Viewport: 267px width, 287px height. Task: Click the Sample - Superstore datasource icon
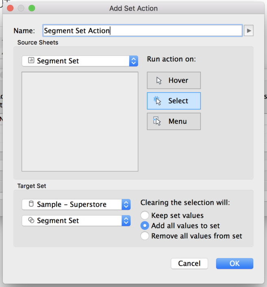point(31,204)
